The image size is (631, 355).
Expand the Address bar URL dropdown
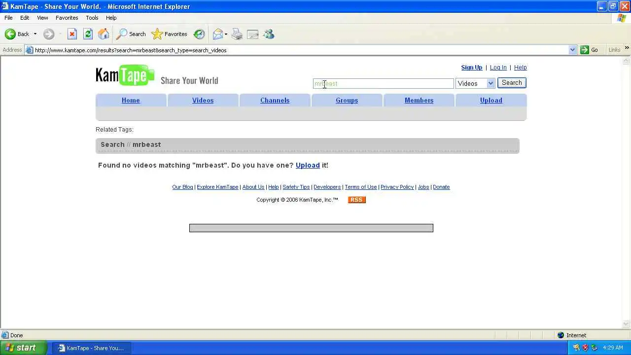[572, 50]
